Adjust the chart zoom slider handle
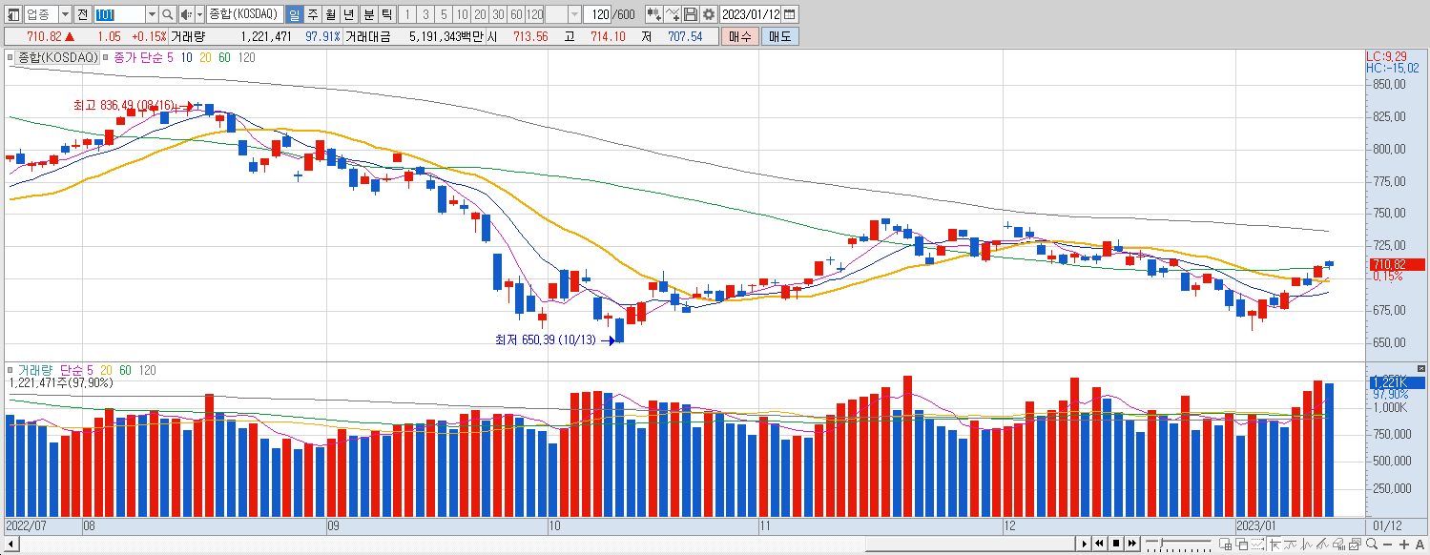1430x555 pixels. coord(1161,542)
